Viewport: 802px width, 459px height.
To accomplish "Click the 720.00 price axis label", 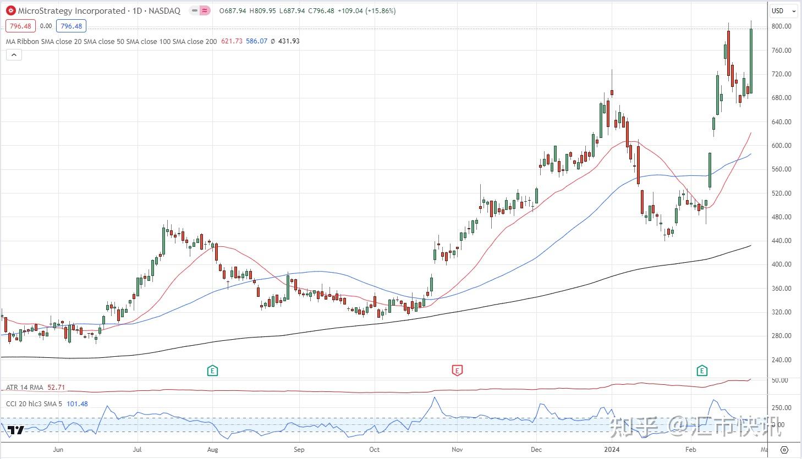I will pos(781,74).
